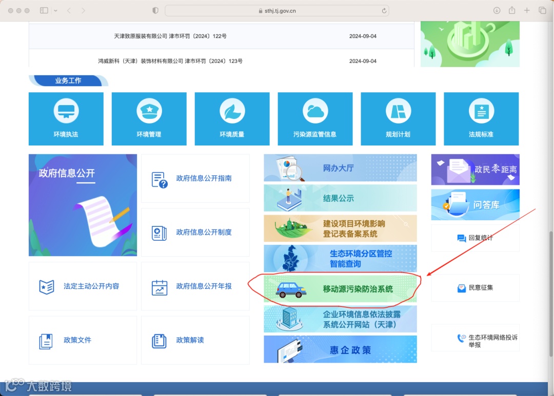Viewport: 554px width, 396px height.
Task: Click the 民意征集 text link
Action: [481, 287]
